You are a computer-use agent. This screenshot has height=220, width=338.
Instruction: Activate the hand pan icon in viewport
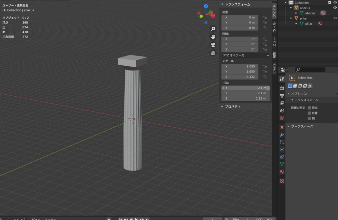click(213, 37)
